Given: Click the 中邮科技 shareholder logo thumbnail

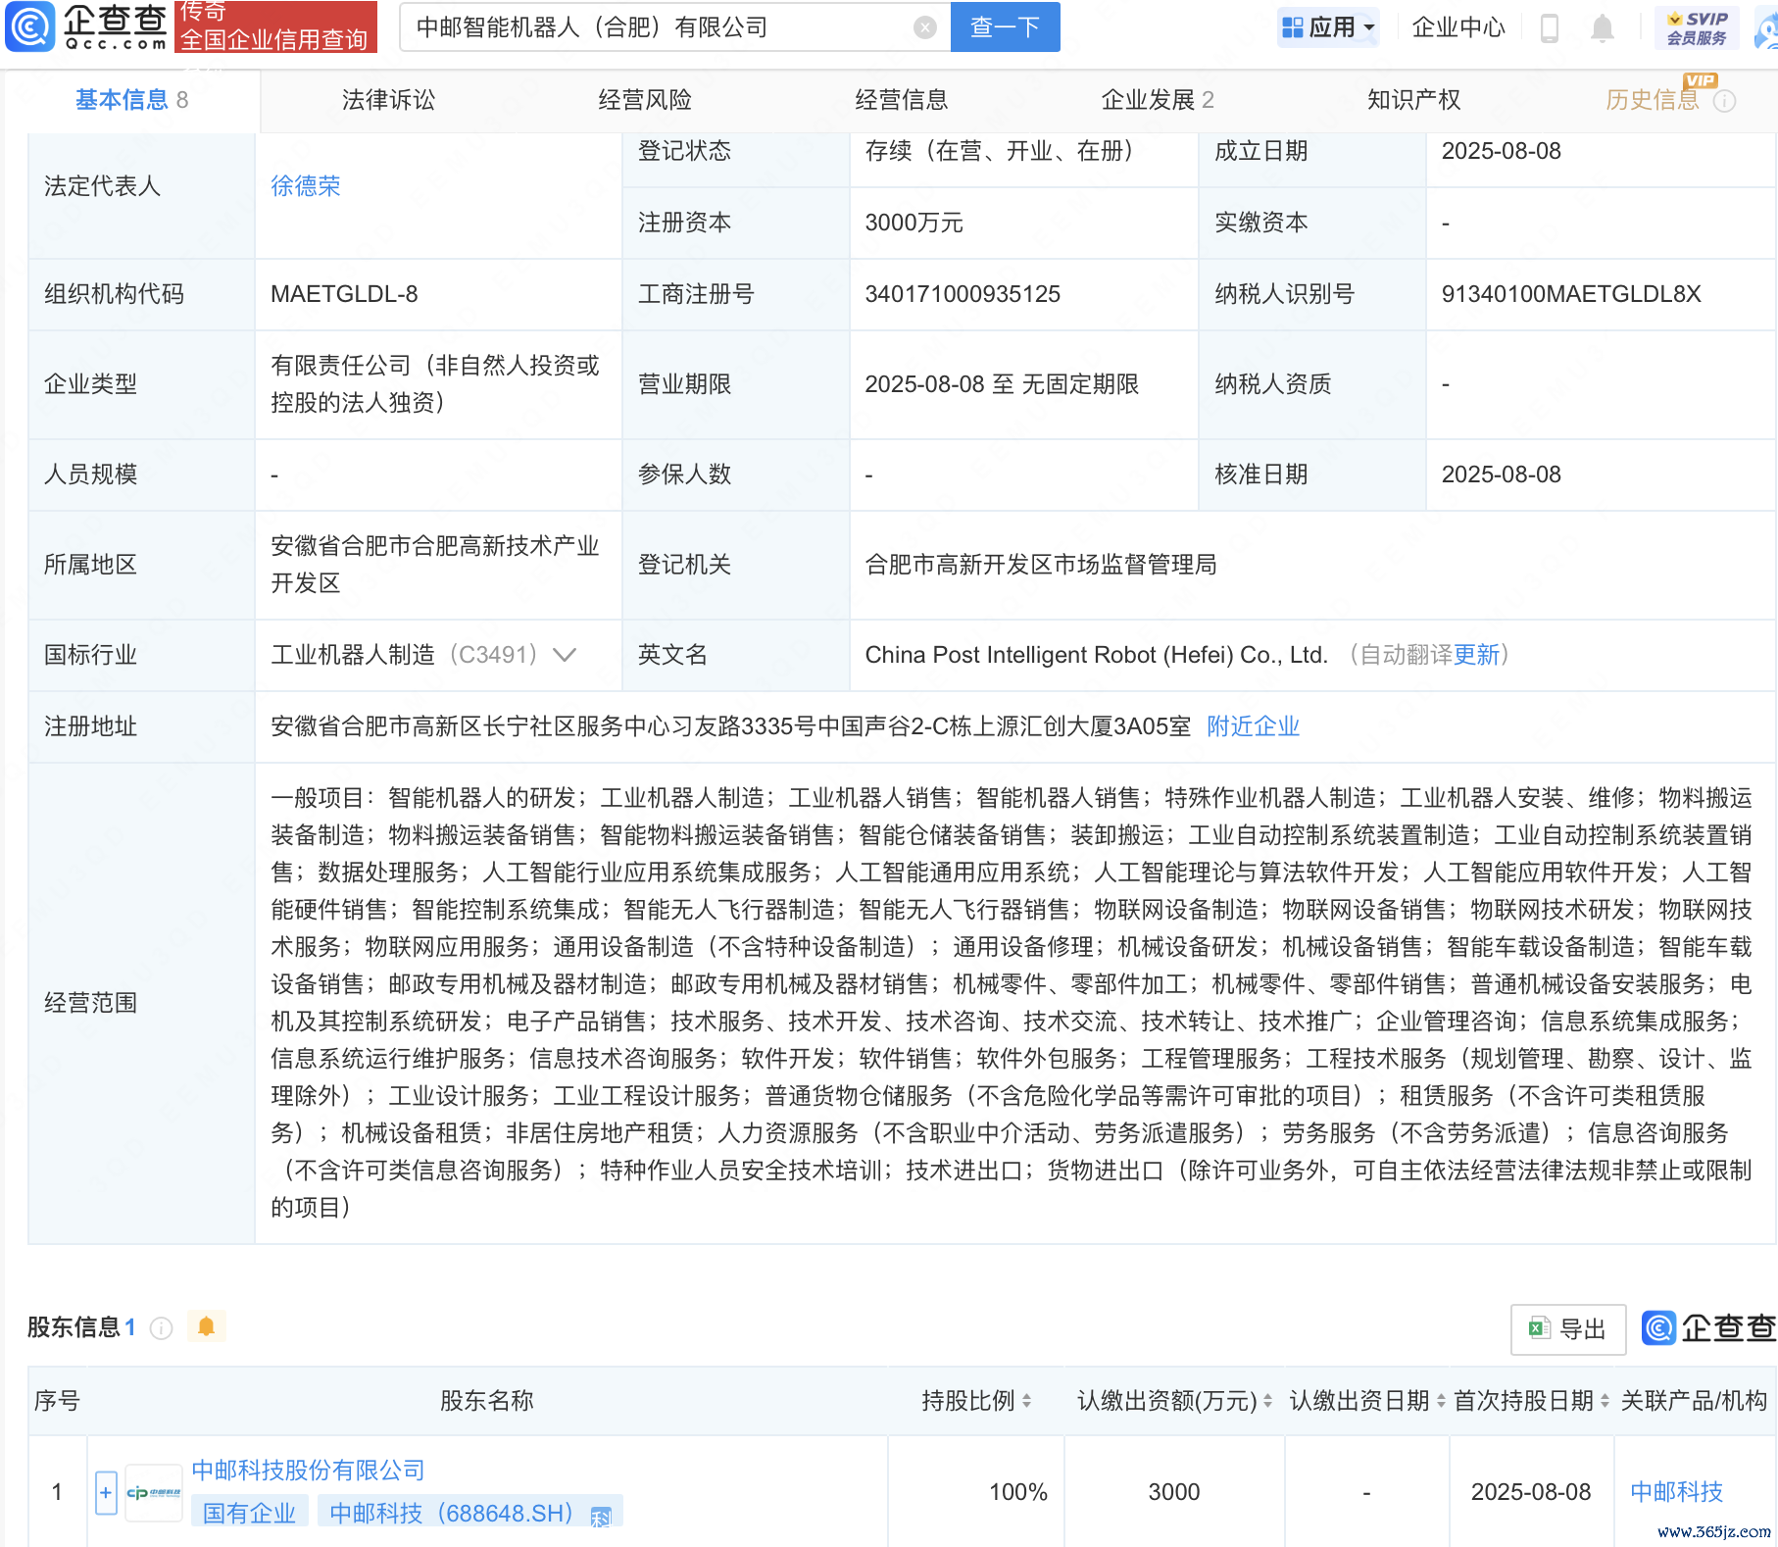Looking at the screenshot, I should pyautogui.click(x=154, y=1492).
